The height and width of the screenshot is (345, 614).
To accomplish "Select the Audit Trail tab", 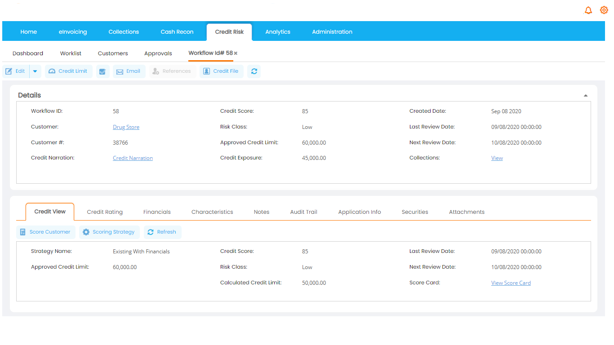I will point(303,212).
